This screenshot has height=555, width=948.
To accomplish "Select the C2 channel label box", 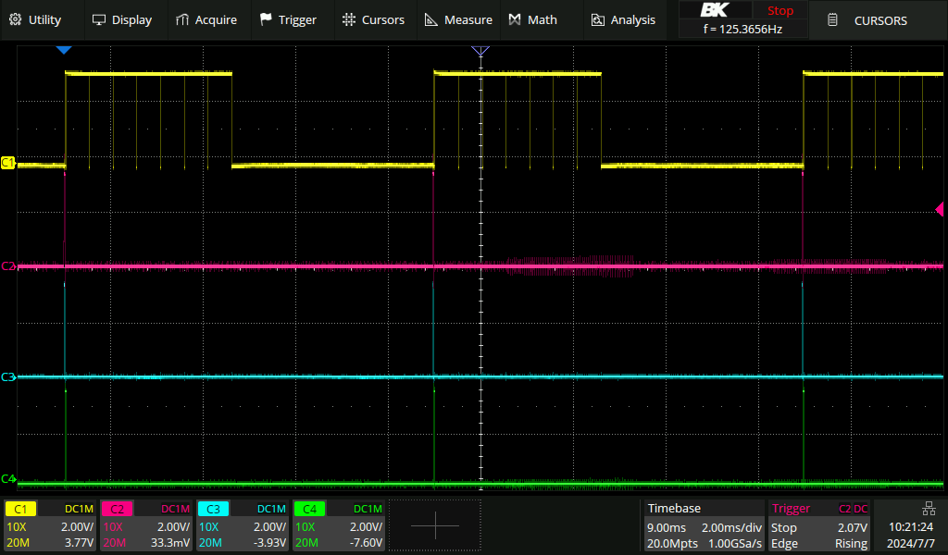I will tap(117, 509).
